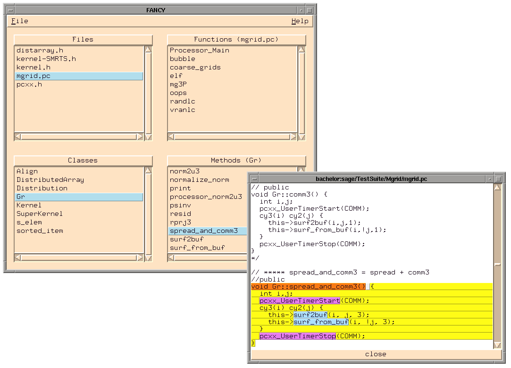Image resolution: width=511 pixels, height=368 pixels.
Task: Click Functions list scroll right arrow
Action: [293, 137]
